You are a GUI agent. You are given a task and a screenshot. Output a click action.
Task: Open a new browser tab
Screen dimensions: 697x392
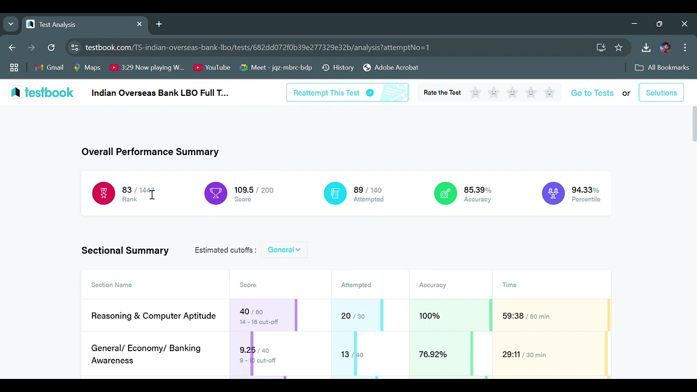point(159,24)
